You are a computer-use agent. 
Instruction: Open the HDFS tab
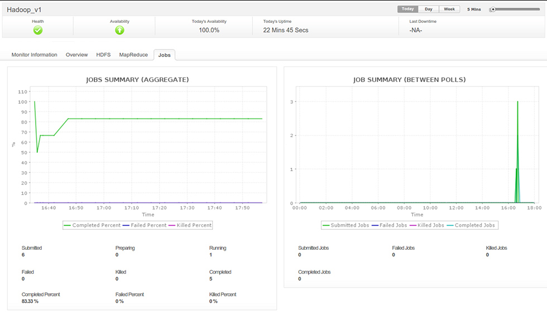click(x=103, y=55)
